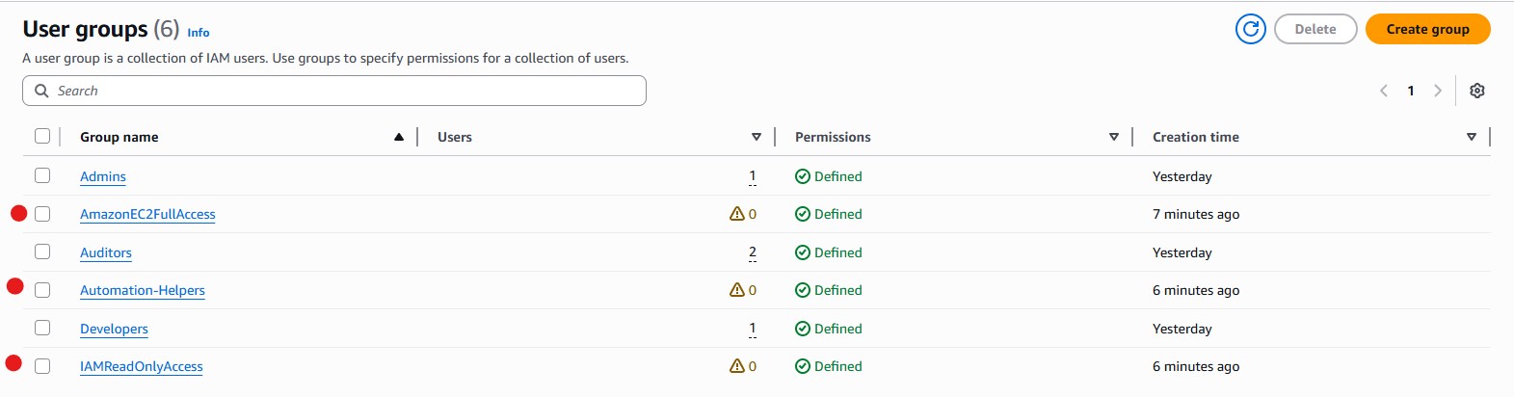
Task: Sort by Creation time column arrow
Action: pyautogui.click(x=1472, y=137)
